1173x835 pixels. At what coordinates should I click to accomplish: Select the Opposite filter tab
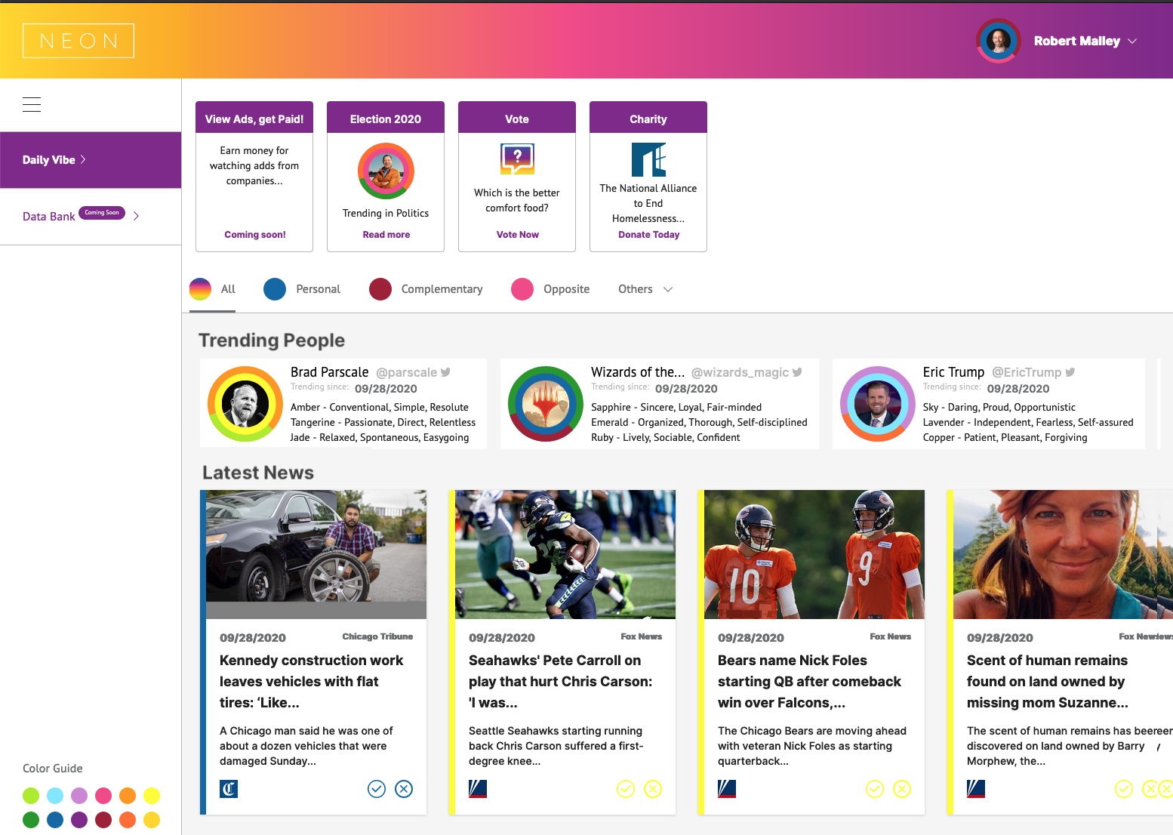[550, 289]
